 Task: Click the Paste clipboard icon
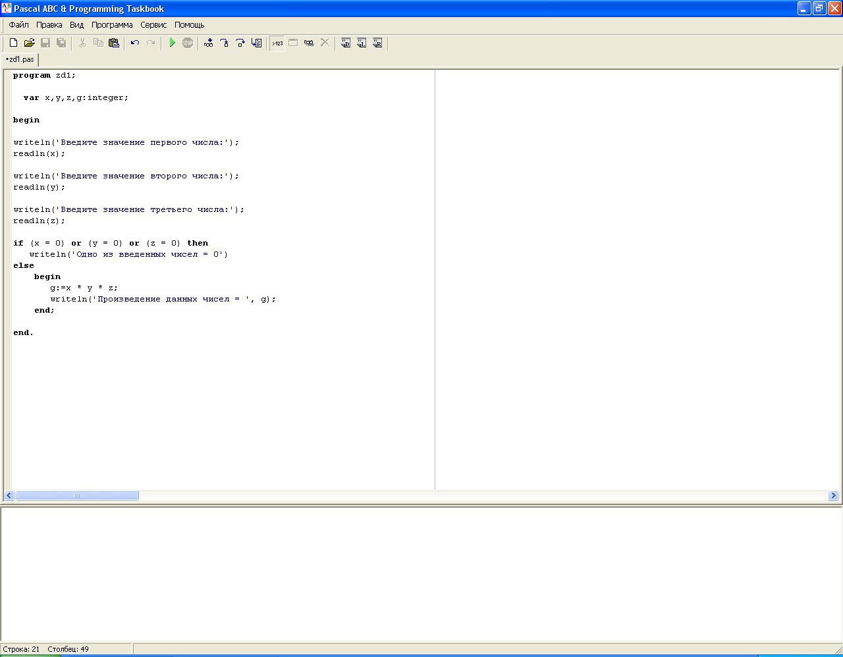pos(114,43)
